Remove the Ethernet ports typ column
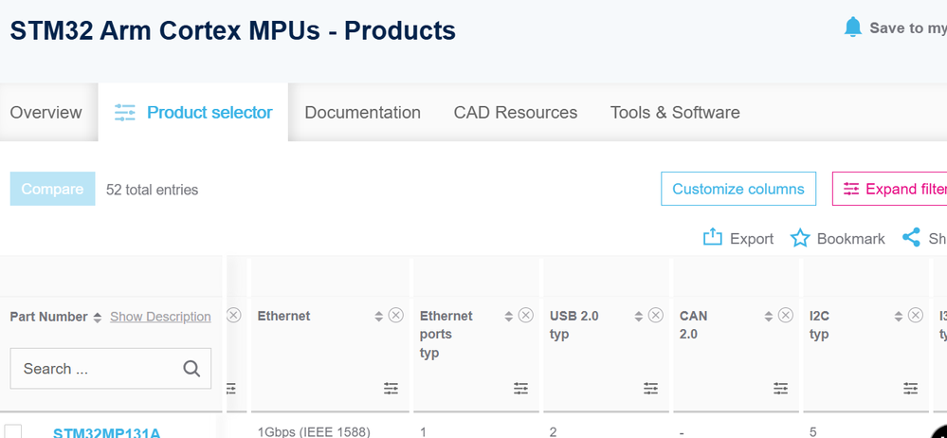 (x=526, y=316)
